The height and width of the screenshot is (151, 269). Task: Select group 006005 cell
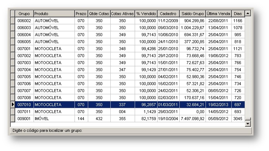24,42
